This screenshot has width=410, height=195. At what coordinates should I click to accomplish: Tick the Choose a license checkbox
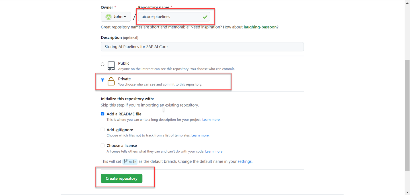[102, 145]
